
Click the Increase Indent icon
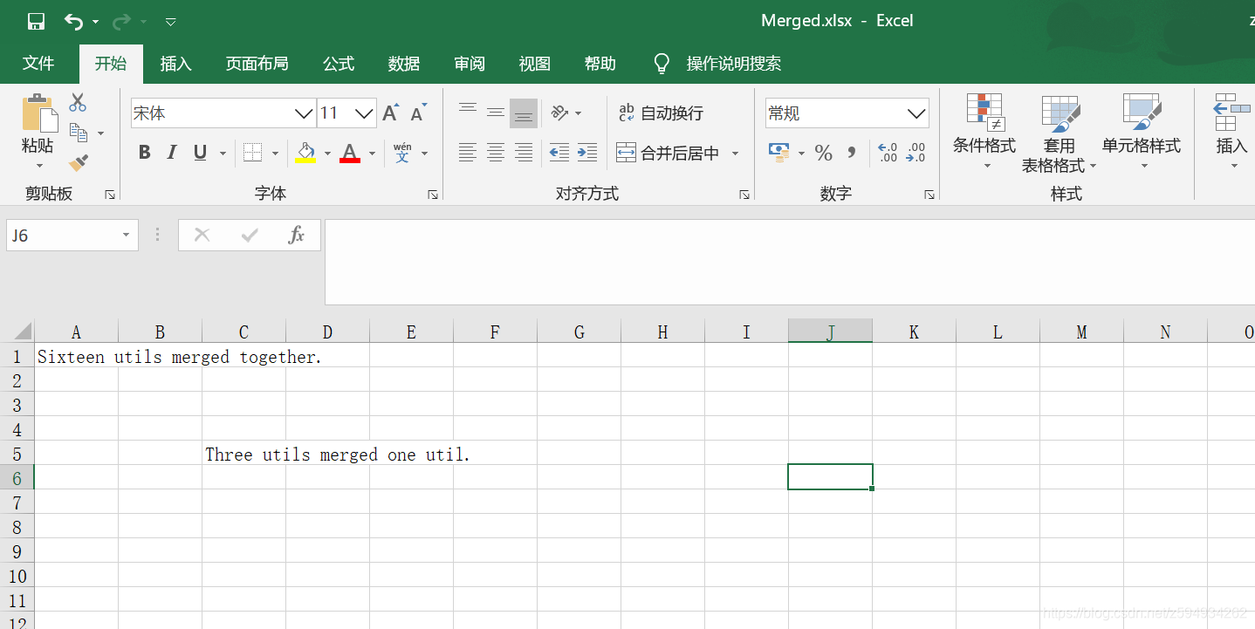[x=587, y=153]
